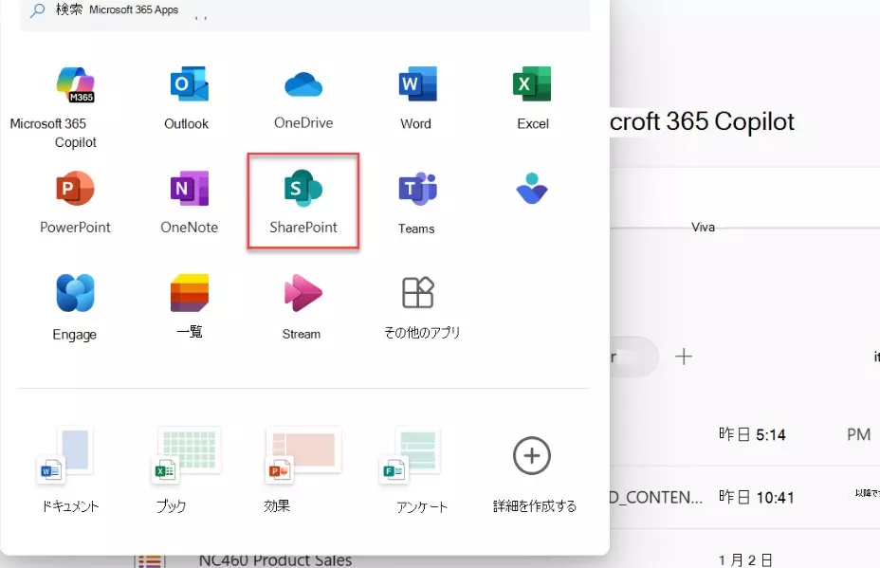Click the 昨日 5:14 timestamp
Image resolution: width=880 pixels, height=568 pixels.
pos(752,434)
